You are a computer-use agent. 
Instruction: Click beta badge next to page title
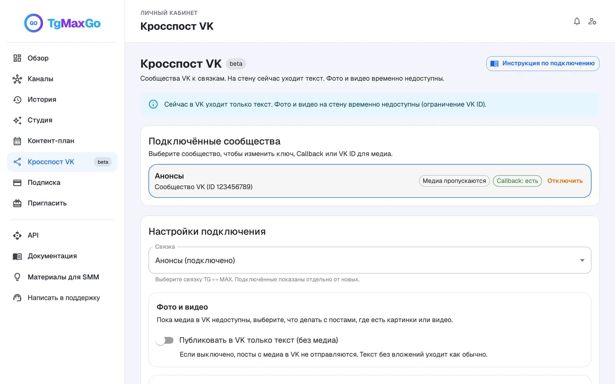tap(236, 64)
